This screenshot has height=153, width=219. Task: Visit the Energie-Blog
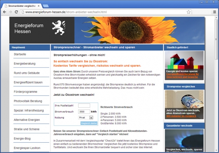pos(22,139)
